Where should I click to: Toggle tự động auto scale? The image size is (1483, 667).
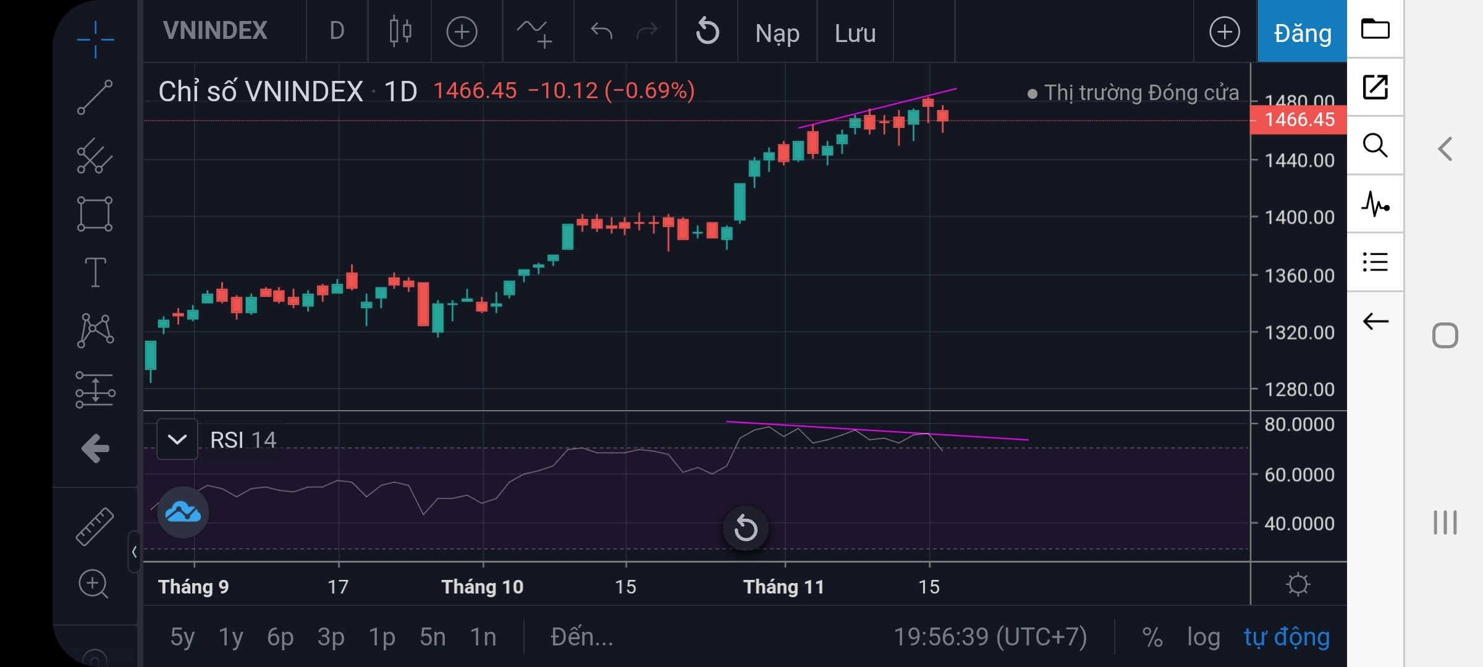point(1287,637)
